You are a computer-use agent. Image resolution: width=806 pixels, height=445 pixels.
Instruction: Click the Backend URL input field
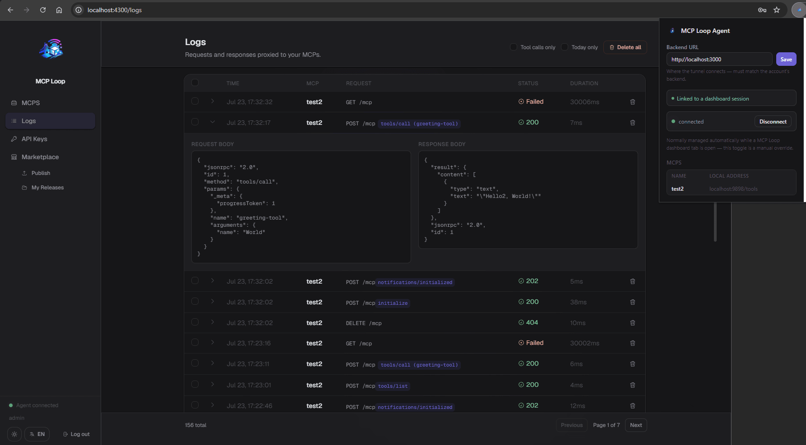[x=719, y=59]
